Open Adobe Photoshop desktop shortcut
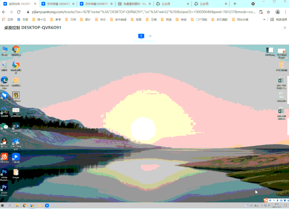This screenshot has width=289, height=217. pos(4,172)
